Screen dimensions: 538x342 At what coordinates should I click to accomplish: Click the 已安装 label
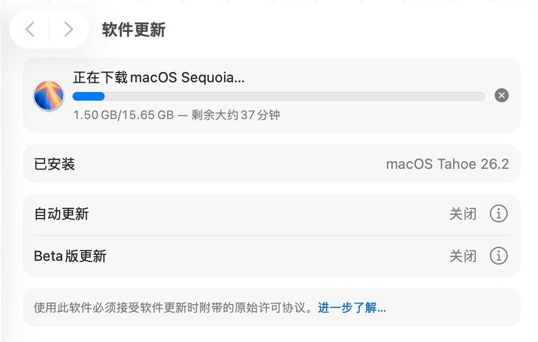(x=55, y=164)
